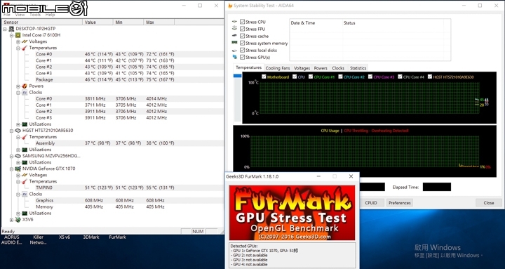Click the Value column header
505x269 pixels.
click(98, 22)
